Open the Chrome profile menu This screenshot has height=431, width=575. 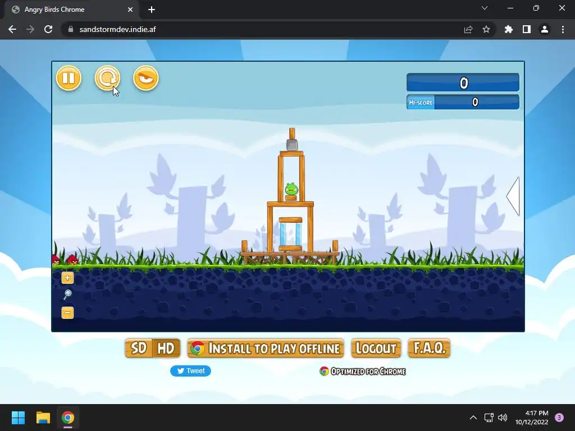[x=545, y=29]
